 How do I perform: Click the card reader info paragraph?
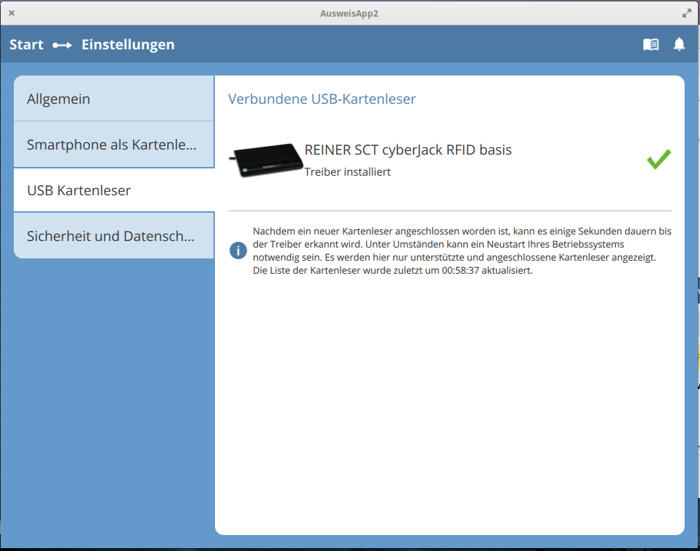click(462, 250)
